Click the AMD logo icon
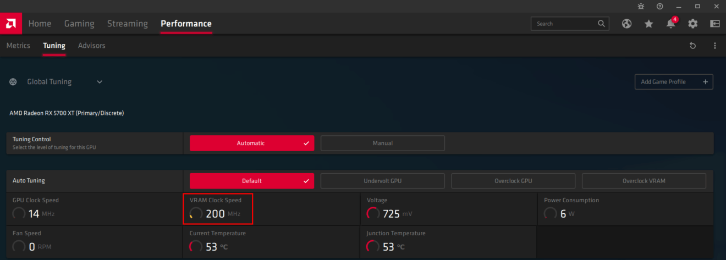 click(11, 24)
